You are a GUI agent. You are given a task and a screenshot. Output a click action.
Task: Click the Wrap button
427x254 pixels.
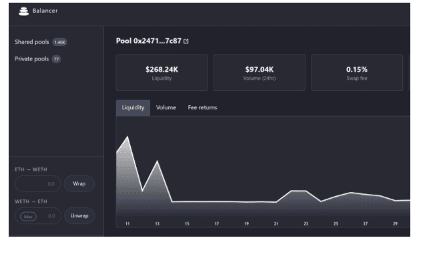click(x=79, y=184)
